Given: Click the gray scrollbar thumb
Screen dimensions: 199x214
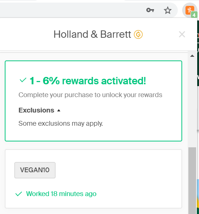Looking at the screenshot, I should click(192, 181).
